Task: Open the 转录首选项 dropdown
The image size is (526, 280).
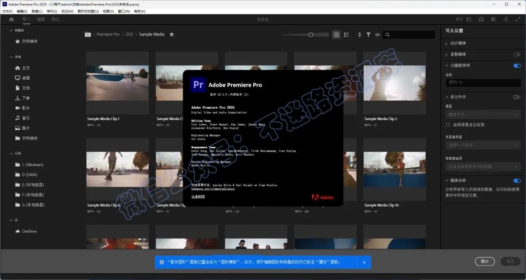Action: (x=483, y=166)
